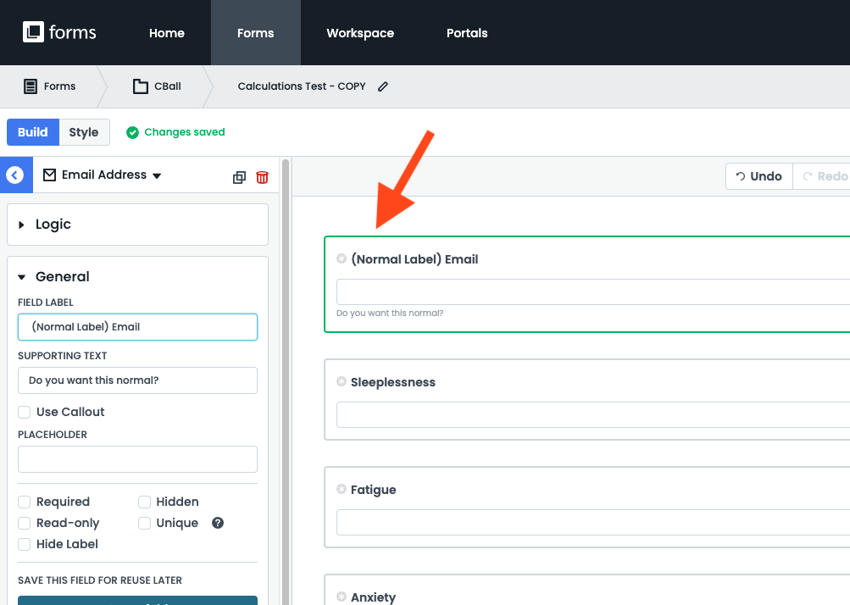Image resolution: width=850 pixels, height=605 pixels.
Task: Delete field using red trash icon
Action: [262, 177]
